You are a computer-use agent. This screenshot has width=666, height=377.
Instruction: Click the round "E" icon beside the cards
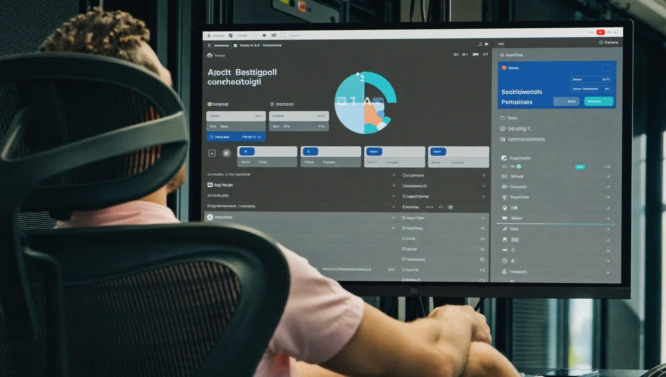(x=227, y=153)
